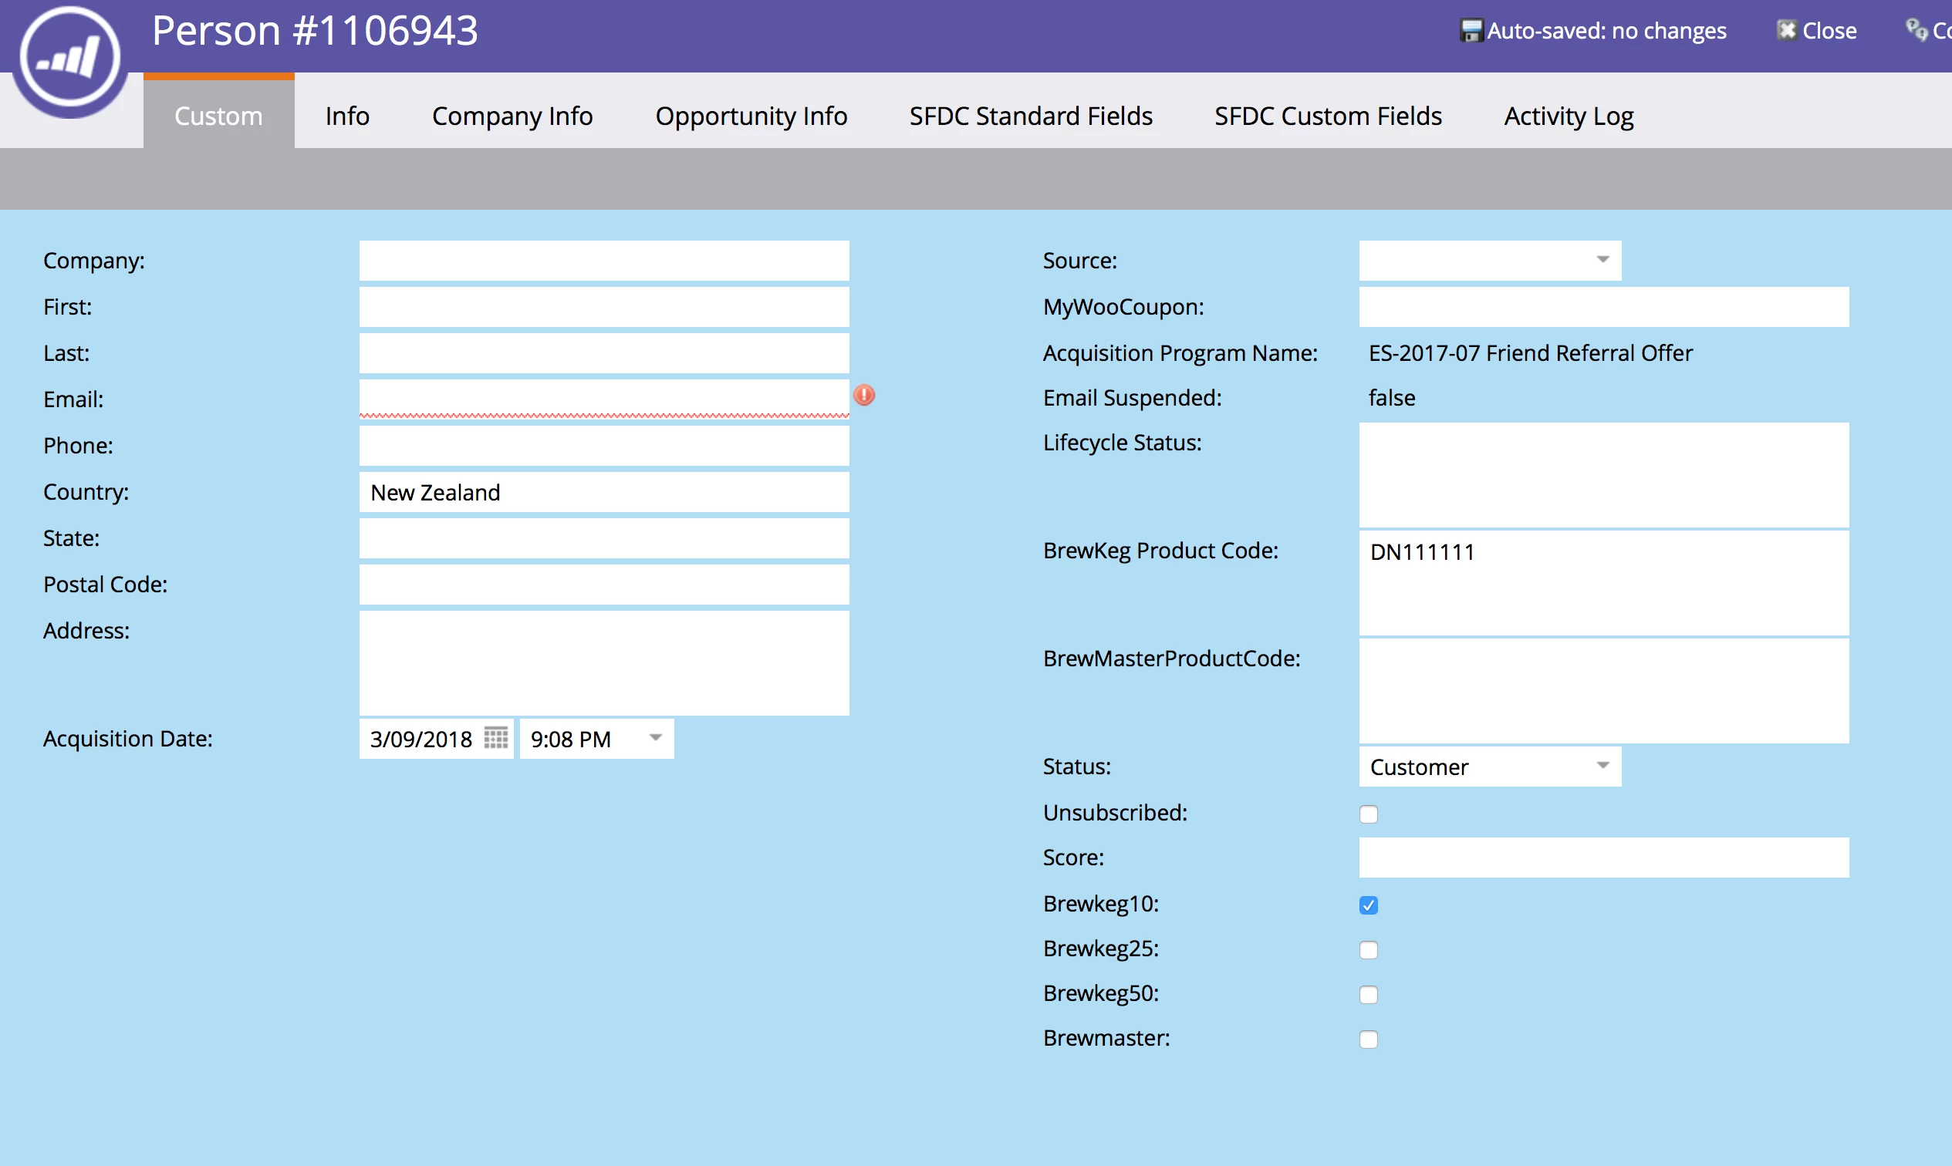Tick the Brewmaster checkbox
Image resolution: width=1952 pixels, height=1166 pixels.
(x=1369, y=1040)
